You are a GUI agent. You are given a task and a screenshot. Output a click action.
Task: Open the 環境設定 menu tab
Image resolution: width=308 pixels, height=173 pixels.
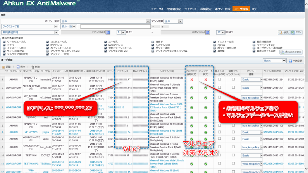[x=206, y=9]
